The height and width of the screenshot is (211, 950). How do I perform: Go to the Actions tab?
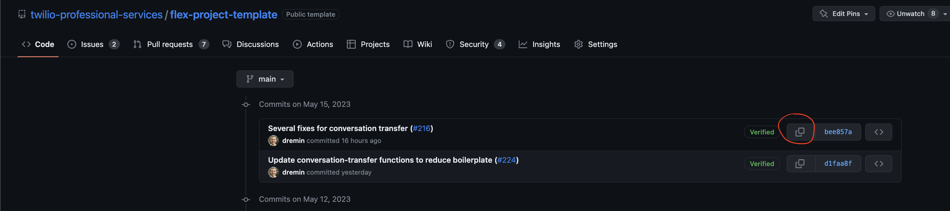tap(313, 44)
